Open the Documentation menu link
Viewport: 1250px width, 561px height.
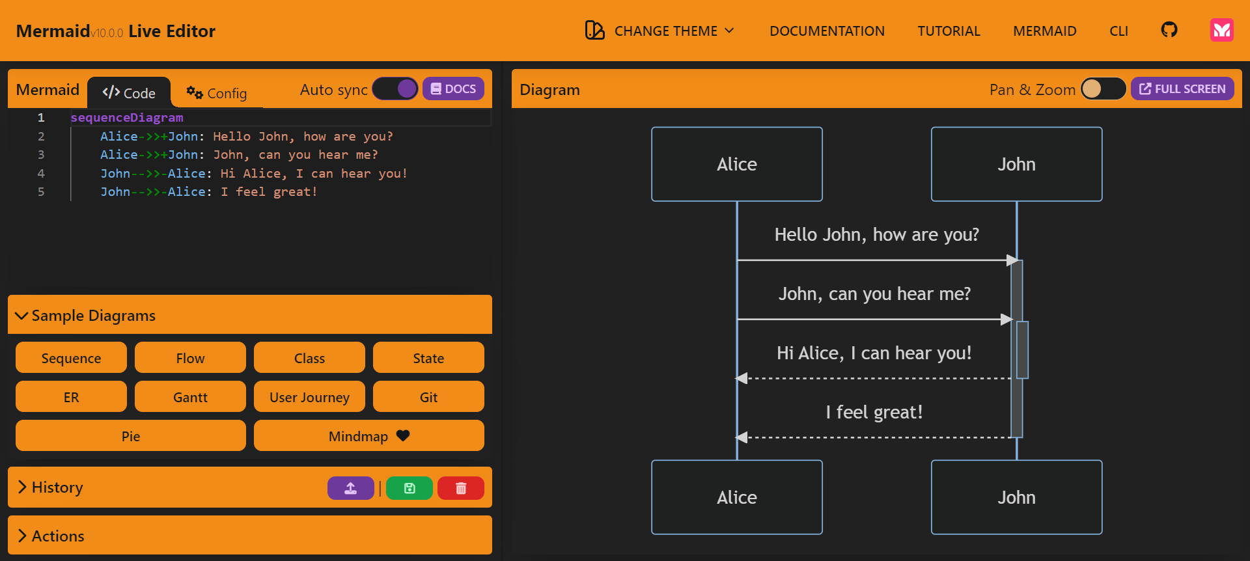coord(827,31)
